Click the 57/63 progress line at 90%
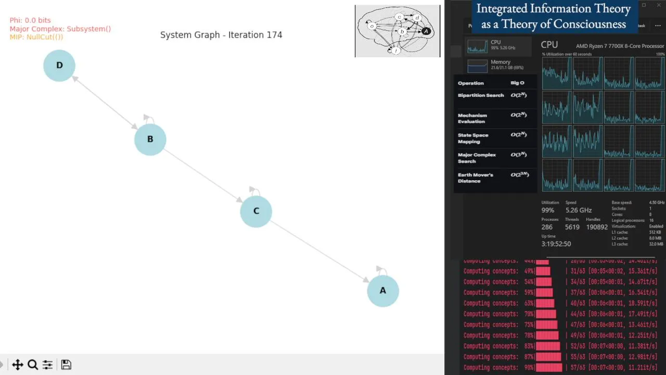 (x=561, y=368)
